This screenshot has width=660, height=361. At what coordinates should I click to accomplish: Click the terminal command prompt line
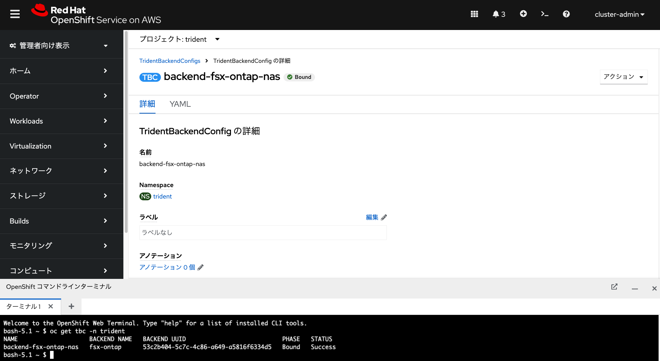coord(29,355)
